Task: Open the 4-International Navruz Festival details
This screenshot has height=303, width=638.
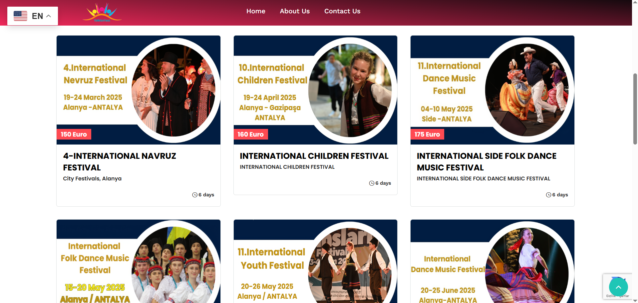Action: pyautogui.click(x=120, y=162)
